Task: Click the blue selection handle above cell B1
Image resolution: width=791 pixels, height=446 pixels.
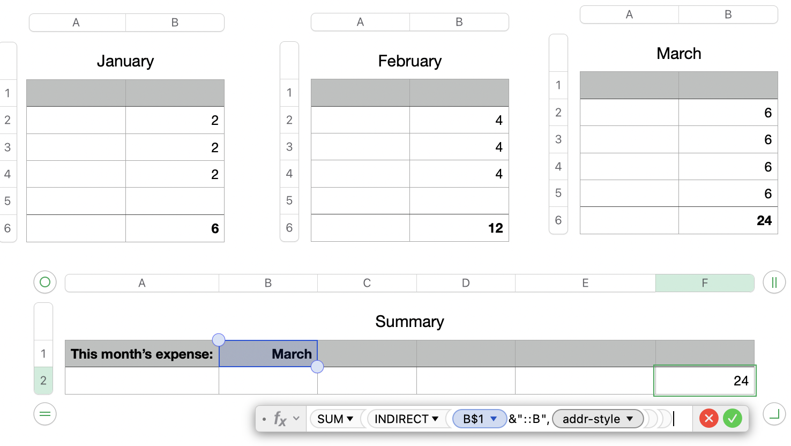Action: pyautogui.click(x=219, y=339)
